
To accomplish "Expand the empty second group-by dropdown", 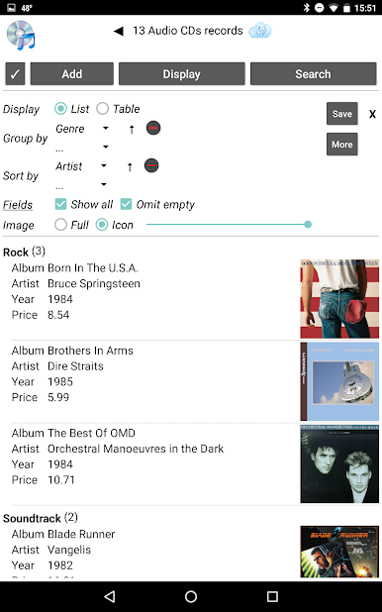I will (82, 149).
